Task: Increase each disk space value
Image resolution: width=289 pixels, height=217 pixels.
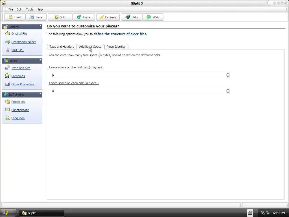Action: 228,90
